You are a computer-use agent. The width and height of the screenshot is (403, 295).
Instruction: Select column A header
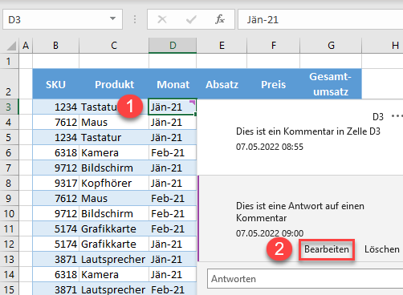click(x=26, y=46)
